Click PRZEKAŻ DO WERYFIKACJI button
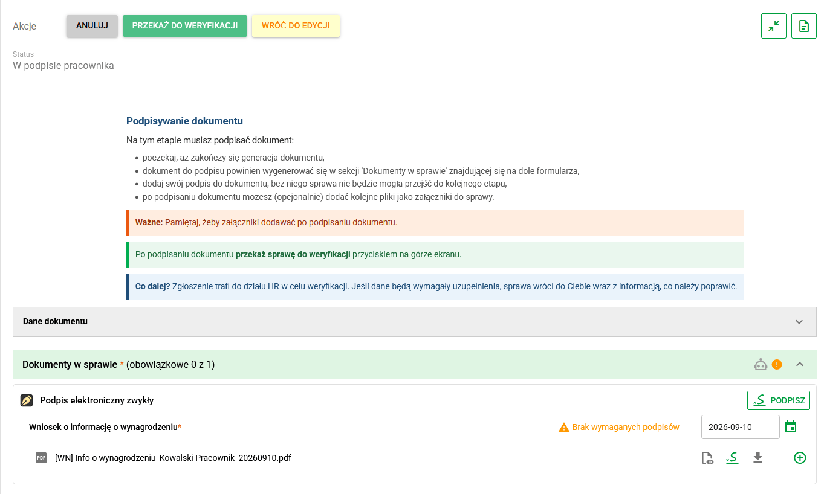This screenshot has height=494, width=824. coord(185,26)
